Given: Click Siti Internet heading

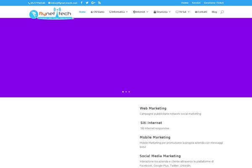Looking at the screenshot, I should (x=151, y=123).
